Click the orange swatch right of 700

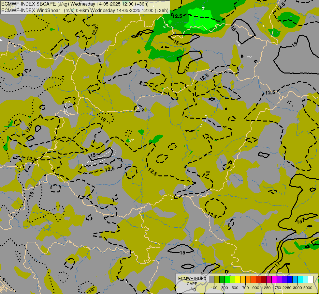pos(248,280)
